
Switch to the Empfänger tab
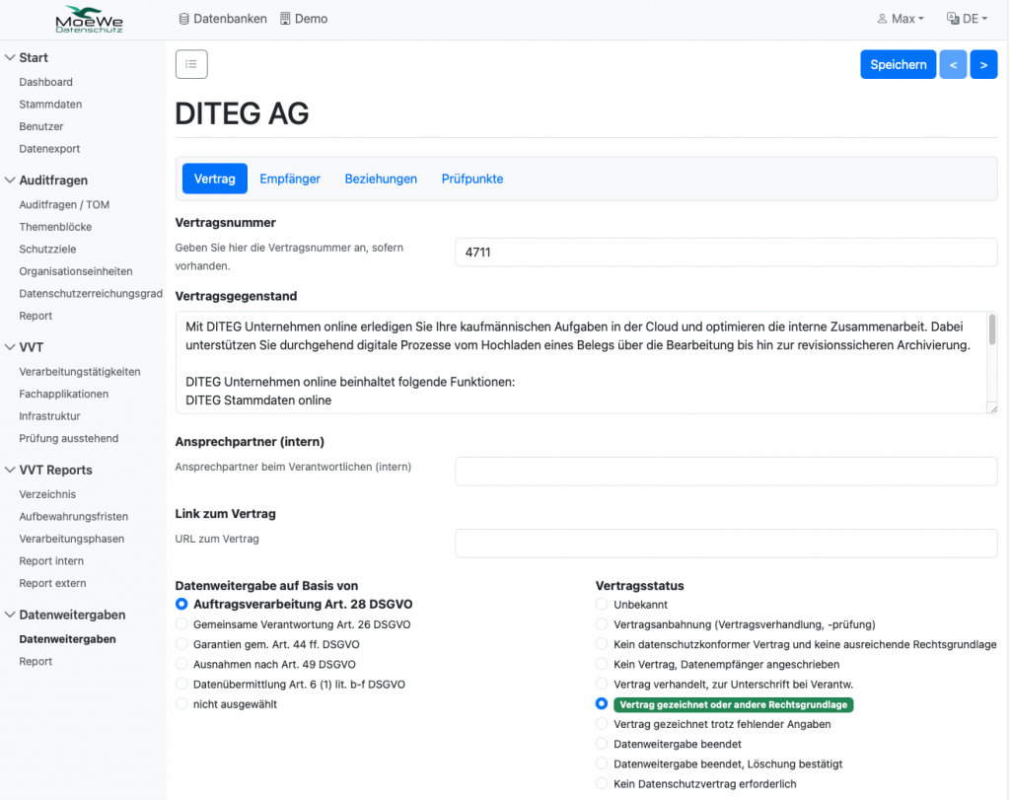pyautogui.click(x=290, y=179)
